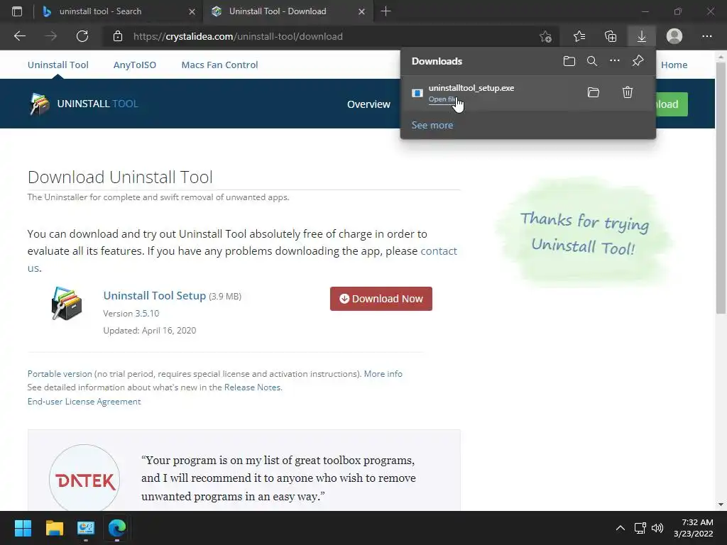727x545 pixels.
Task: Click the uninstalltool_setup.exe file name
Action: pos(471,88)
